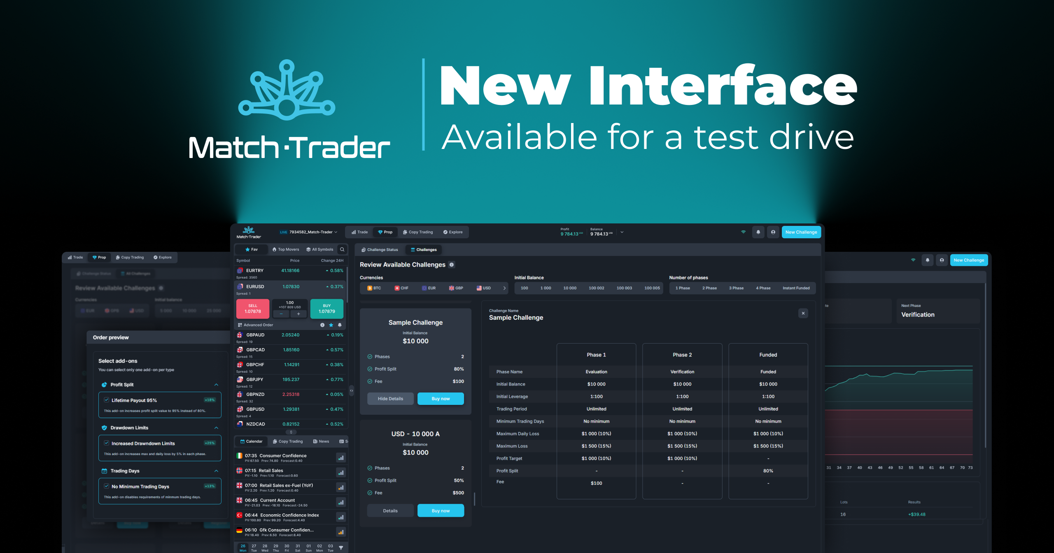This screenshot has height=553, width=1054.
Task: Collapse the Profit Split add-on section
Action: click(x=216, y=384)
